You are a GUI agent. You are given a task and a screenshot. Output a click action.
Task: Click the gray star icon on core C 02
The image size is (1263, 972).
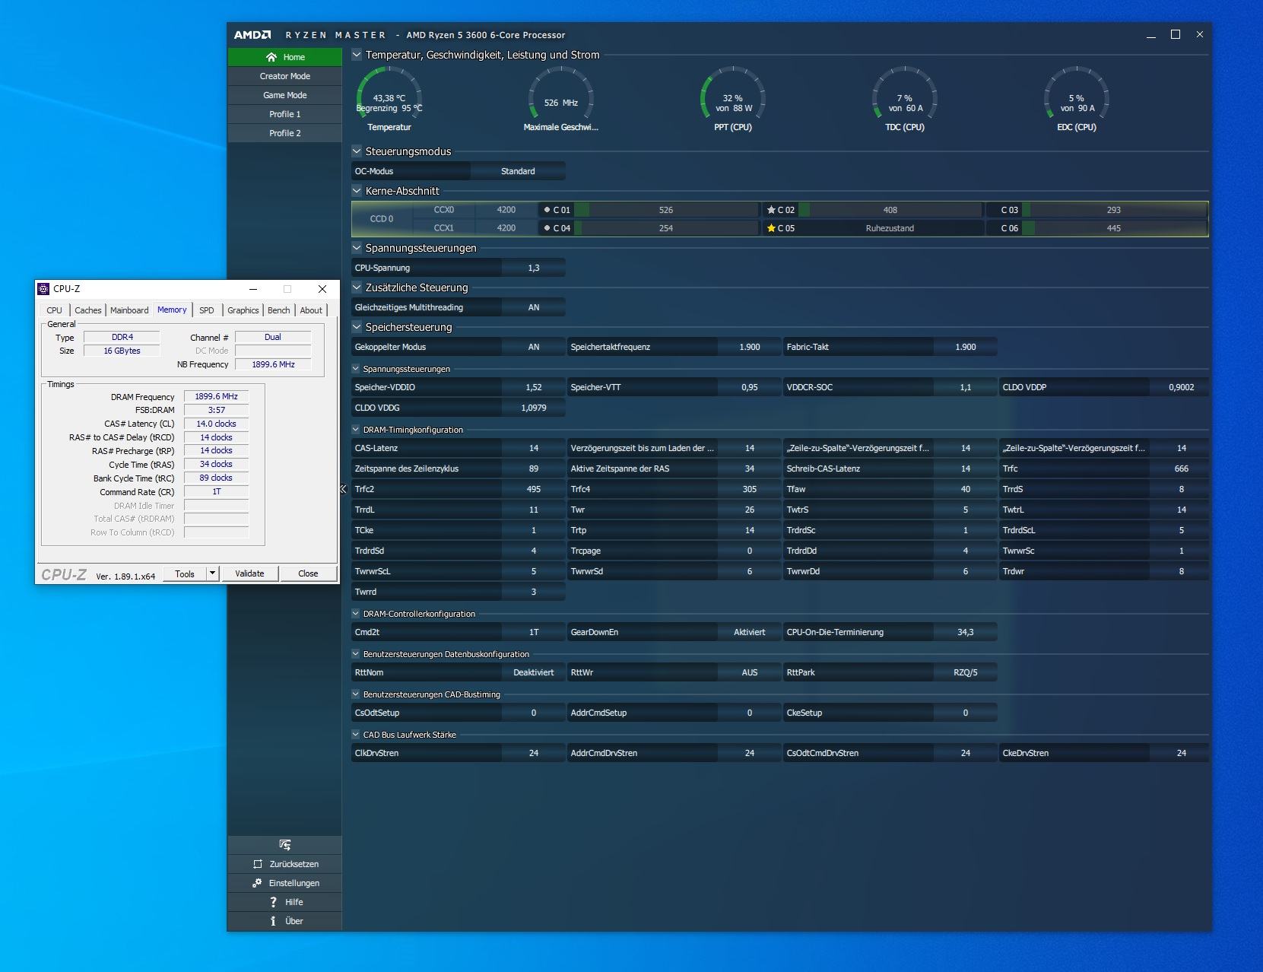tap(771, 210)
